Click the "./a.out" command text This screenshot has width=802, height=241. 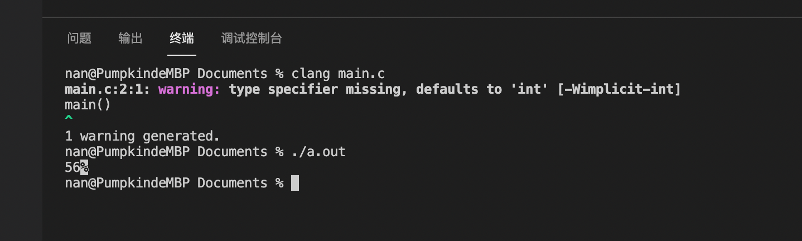[318, 152]
